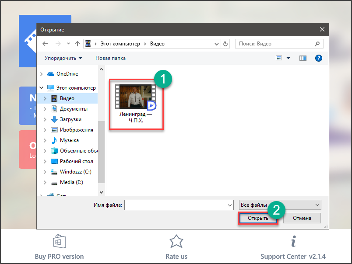Open 'Музыка' folder in the tree
The image size is (352, 264).
point(69,140)
